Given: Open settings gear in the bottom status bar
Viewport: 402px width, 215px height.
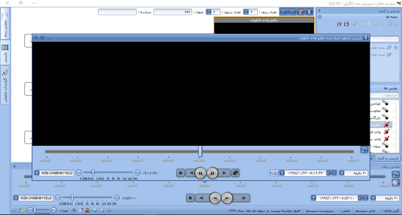Looking at the screenshot, I should [x=102, y=210].
